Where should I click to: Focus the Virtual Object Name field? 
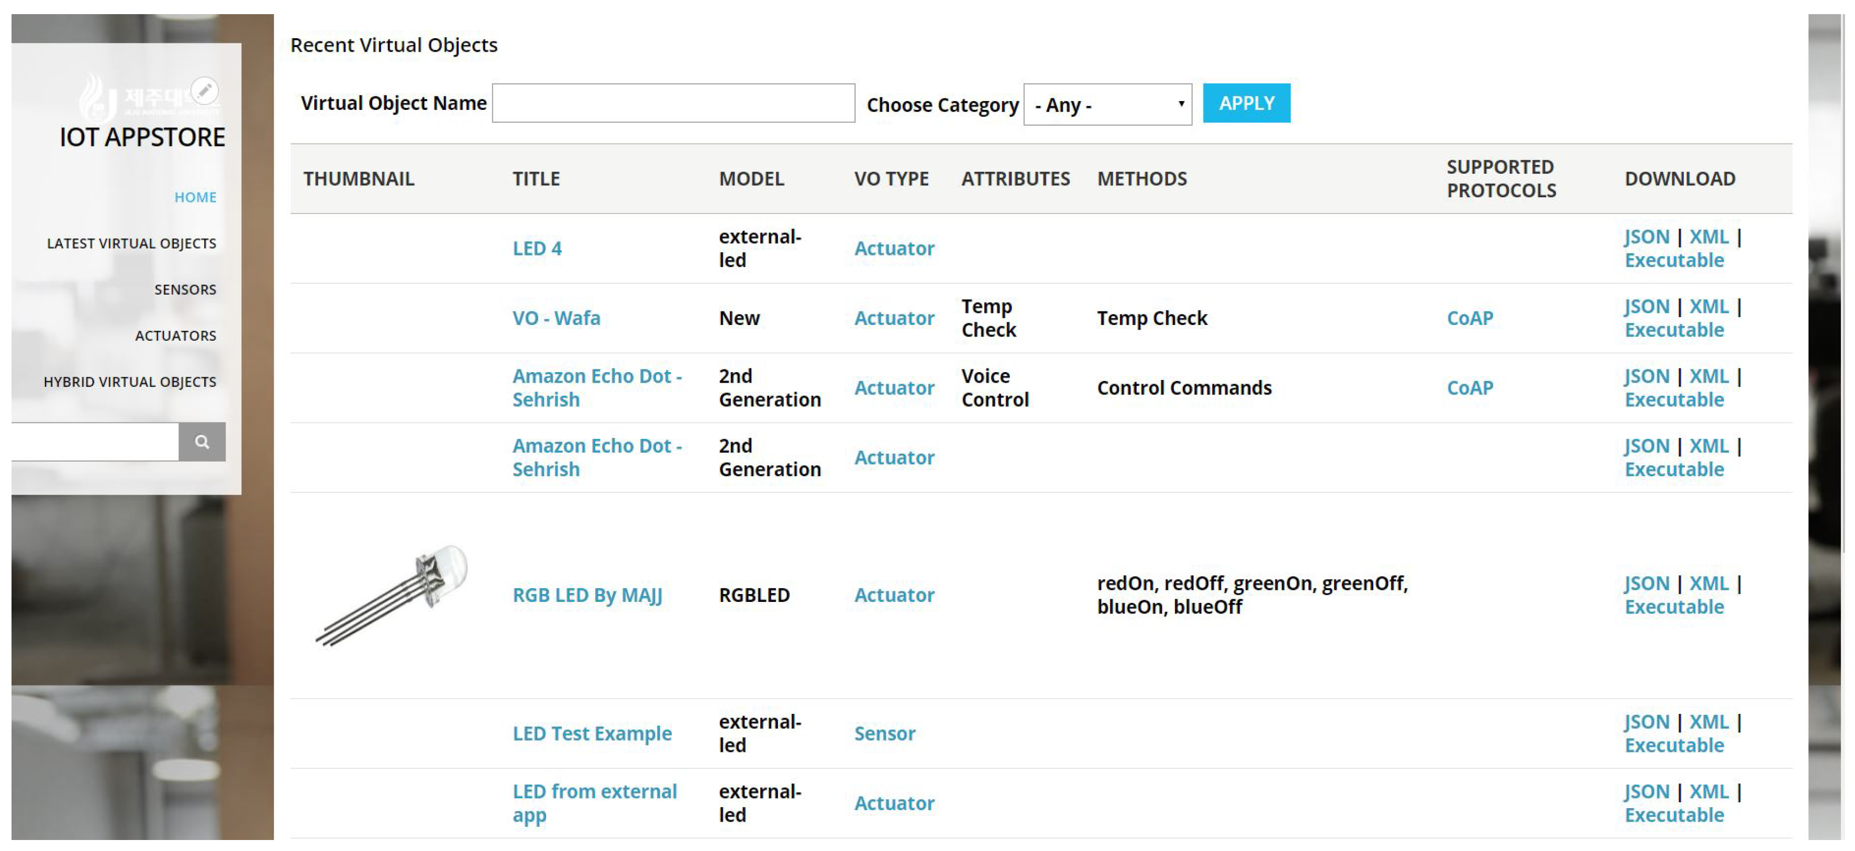[x=673, y=104]
